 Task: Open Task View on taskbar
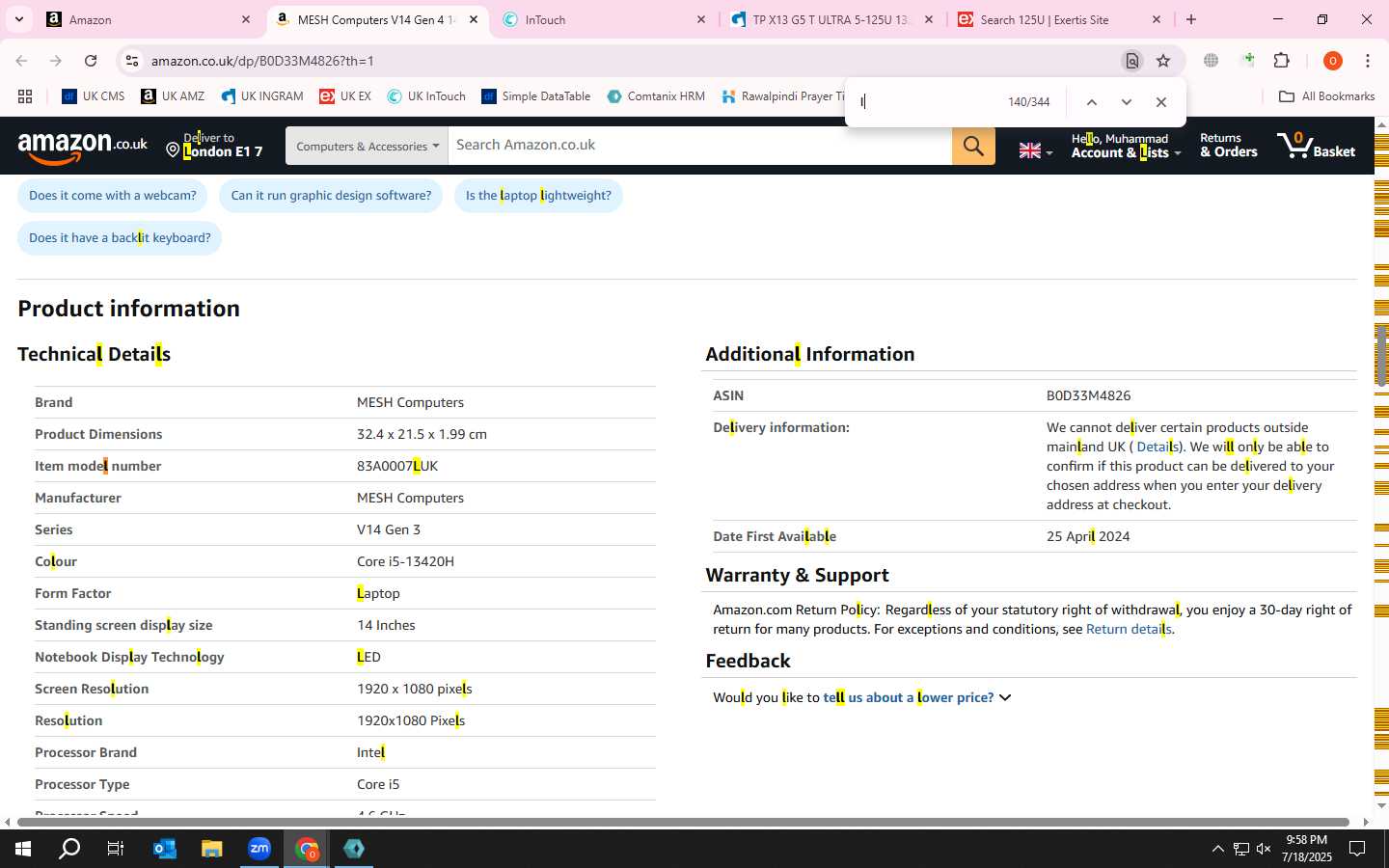[116, 849]
